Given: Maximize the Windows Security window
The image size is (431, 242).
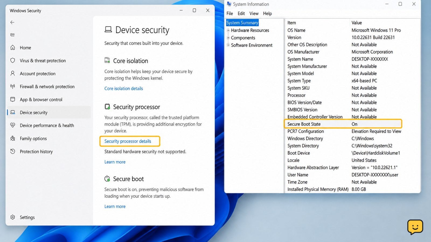Looking at the screenshot, I should click(x=194, y=10).
